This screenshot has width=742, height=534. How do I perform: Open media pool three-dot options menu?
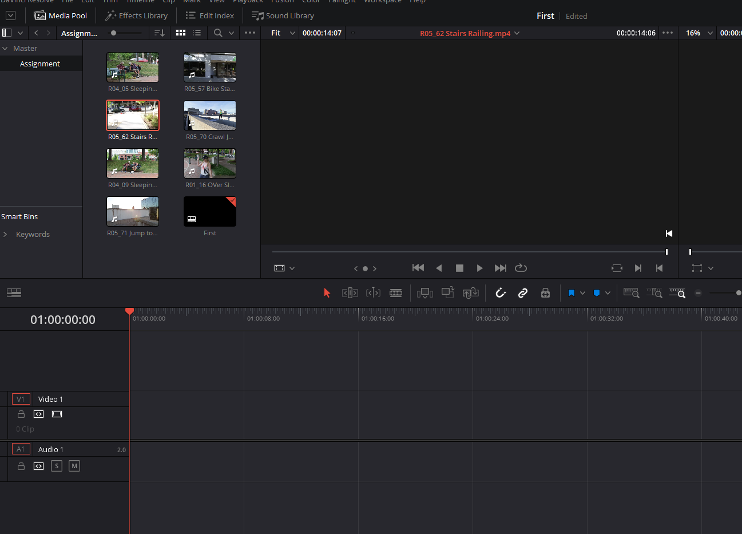pyautogui.click(x=250, y=33)
